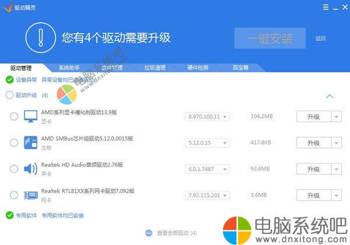Image resolution: width=350 pixels, height=245 pixels.
Task: Select the AMD显卡催化剂驱动 row radio
Action: click(x=14, y=116)
